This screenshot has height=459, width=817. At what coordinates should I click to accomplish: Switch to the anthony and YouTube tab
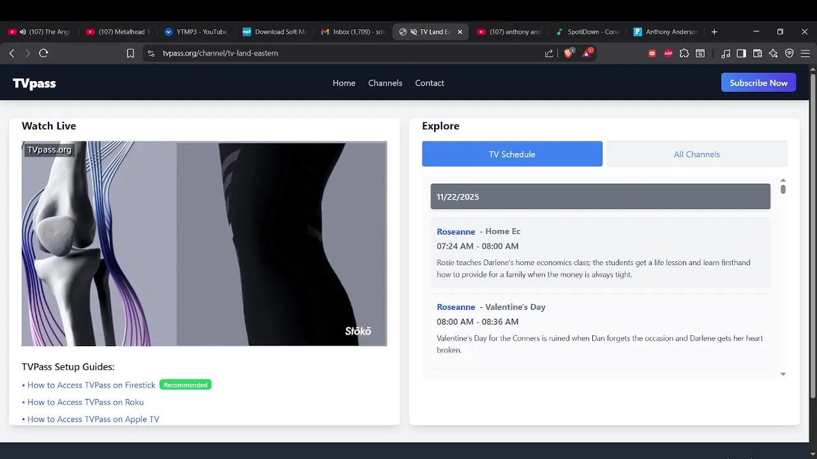pyautogui.click(x=510, y=32)
